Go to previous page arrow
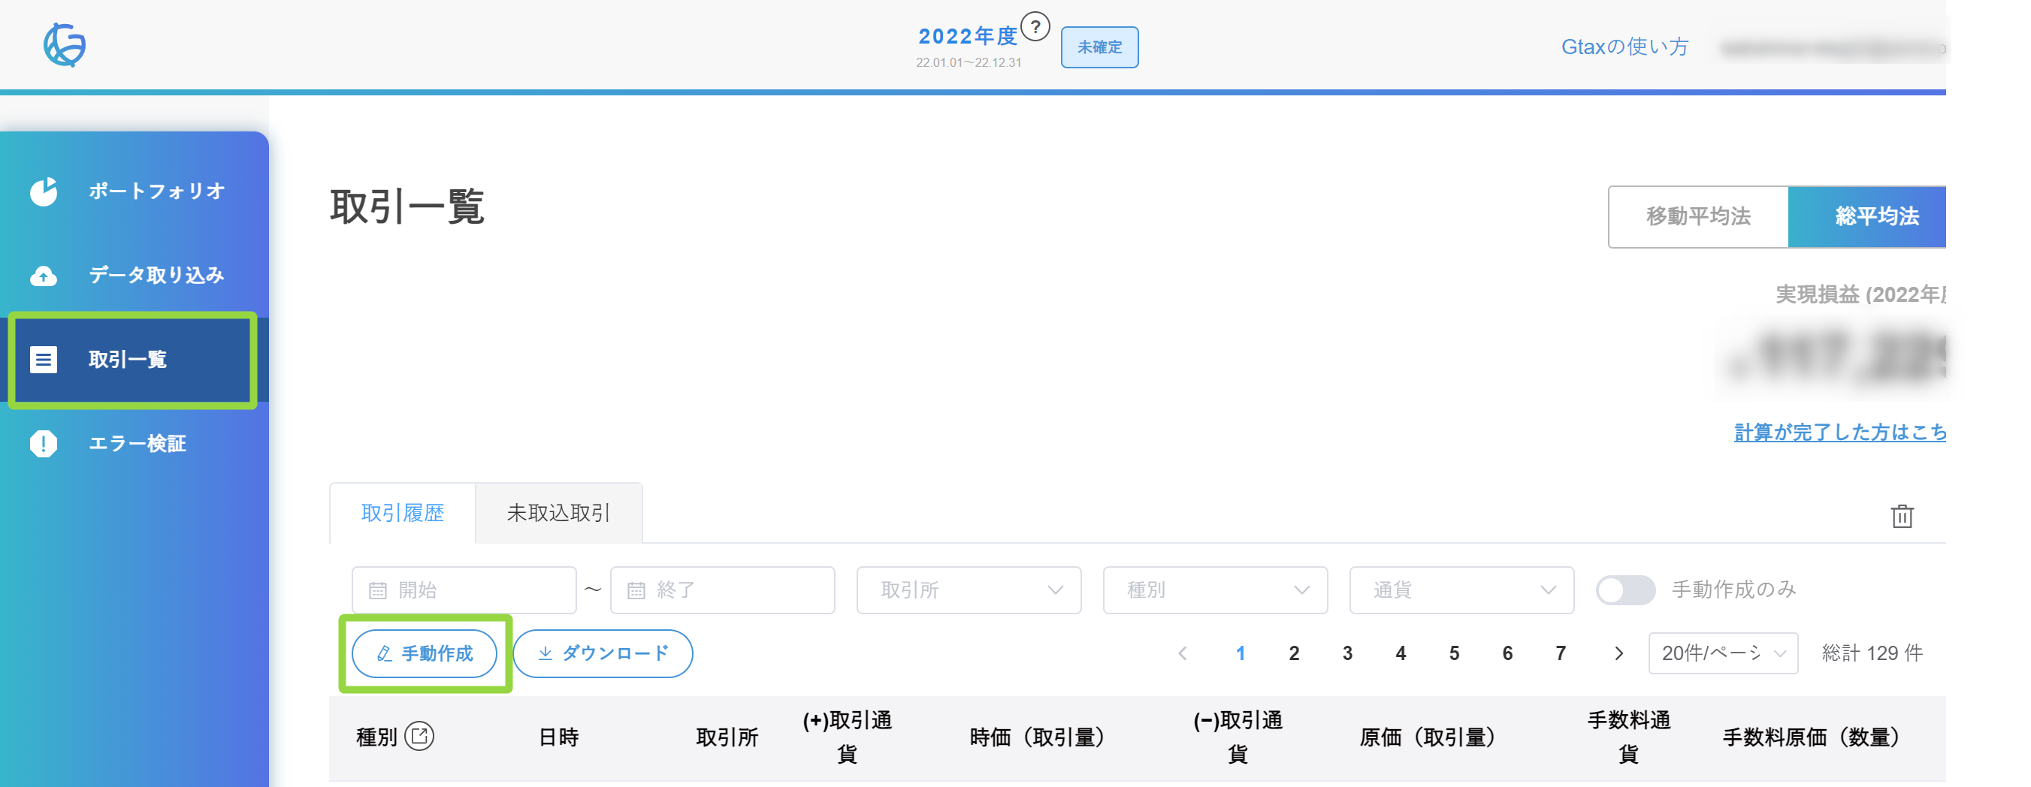This screenshot has height=787, width=2031. [1183, 653]
